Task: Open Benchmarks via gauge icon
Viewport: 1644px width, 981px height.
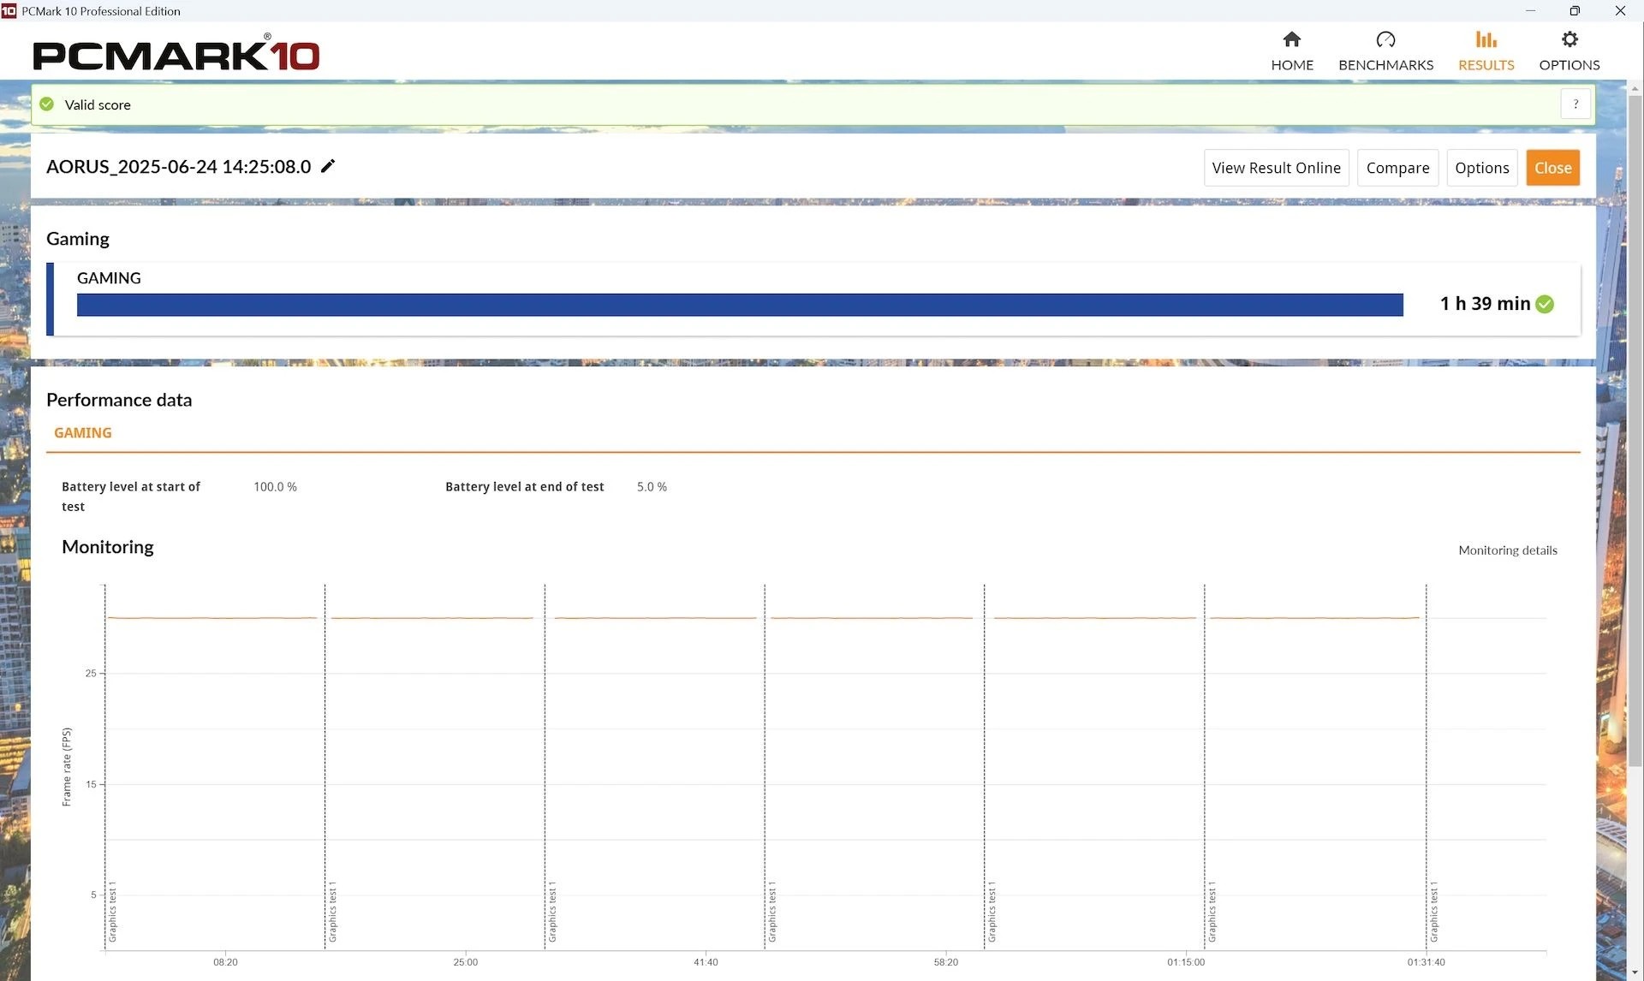Action: (x=1385, y=40)
